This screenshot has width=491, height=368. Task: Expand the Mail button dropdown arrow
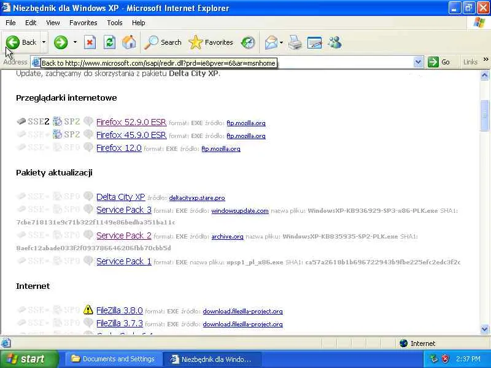tap(282, 42)
